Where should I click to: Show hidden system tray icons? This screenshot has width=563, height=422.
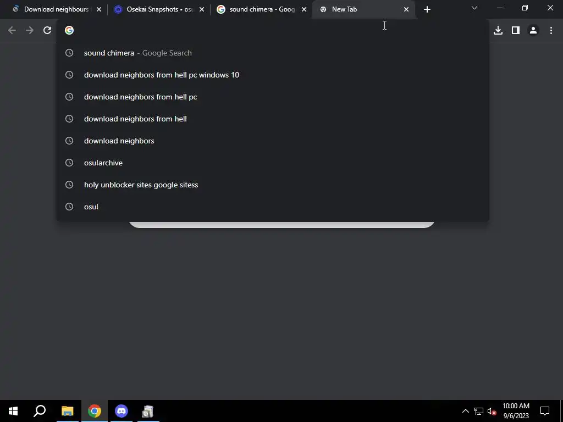coord(465,411)
